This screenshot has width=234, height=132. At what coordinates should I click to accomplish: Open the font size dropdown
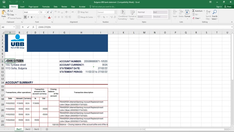point(45,12)
